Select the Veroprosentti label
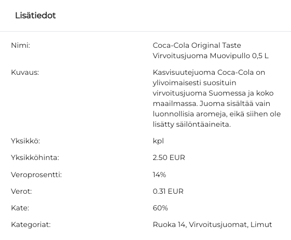This screenshot has height=240, width=291. (x=36, y=175)
